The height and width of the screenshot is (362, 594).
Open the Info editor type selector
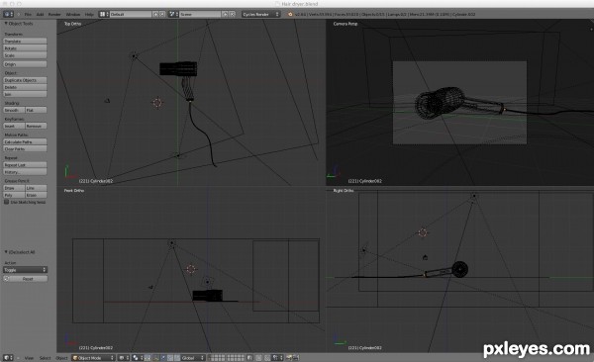[x=8, y=15]
